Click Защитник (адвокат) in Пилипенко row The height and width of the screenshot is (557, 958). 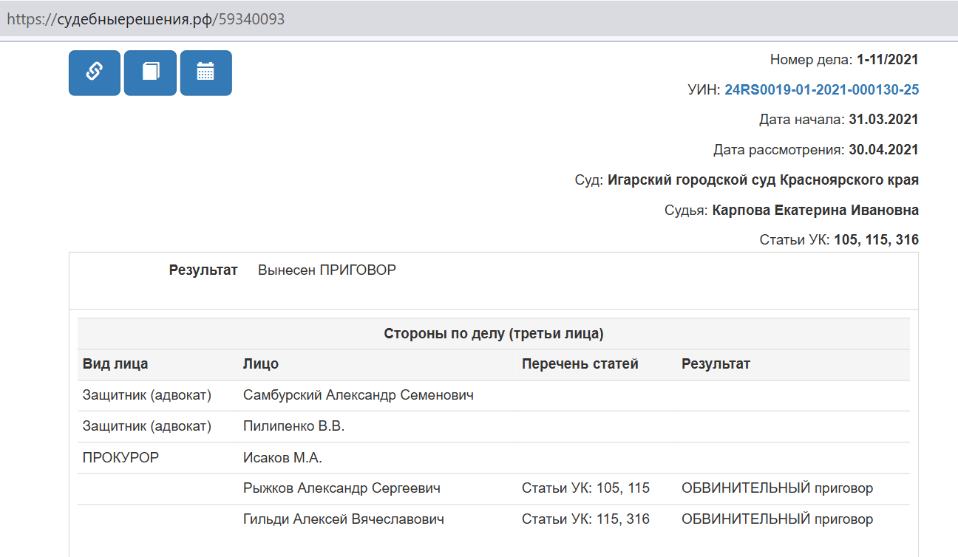147,426
